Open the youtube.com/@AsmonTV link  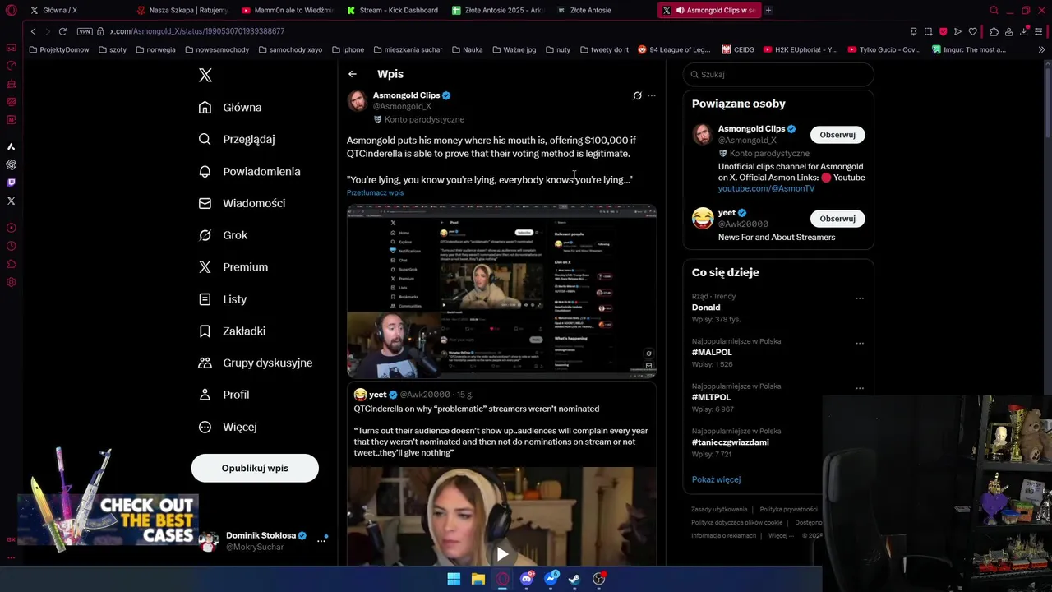tap(766, 188)
